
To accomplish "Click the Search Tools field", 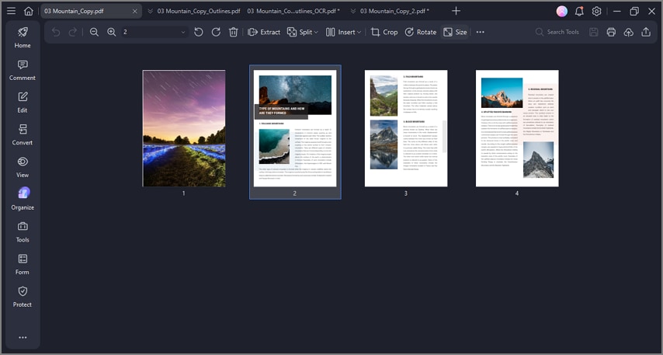I will pos(557,32).
